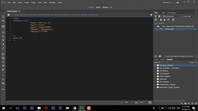
Task: Switch to the DOM tab
Action: (x=156, y=60)
